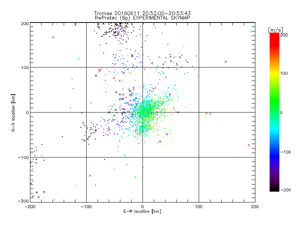
Task: Click the "200" tick on the E-W axis
Action: tap(255, 207)
